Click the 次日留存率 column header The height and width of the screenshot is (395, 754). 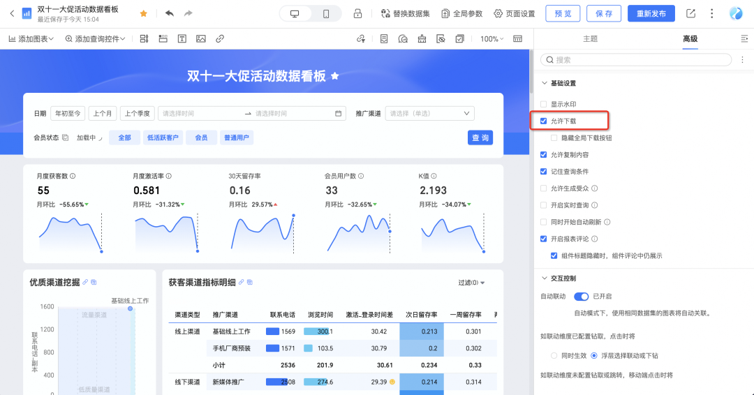[x=421, y=315]
